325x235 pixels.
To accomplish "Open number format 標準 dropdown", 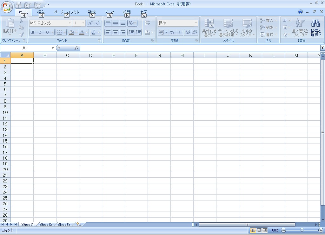I will 196,23.
